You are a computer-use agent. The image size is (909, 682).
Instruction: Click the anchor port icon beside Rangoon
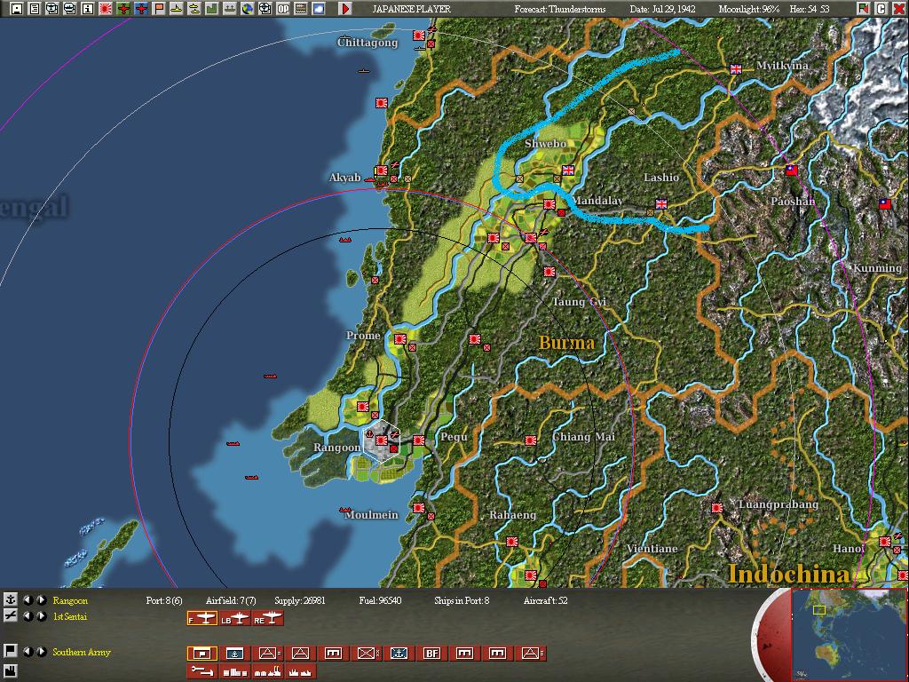click(x=10, y=599)
